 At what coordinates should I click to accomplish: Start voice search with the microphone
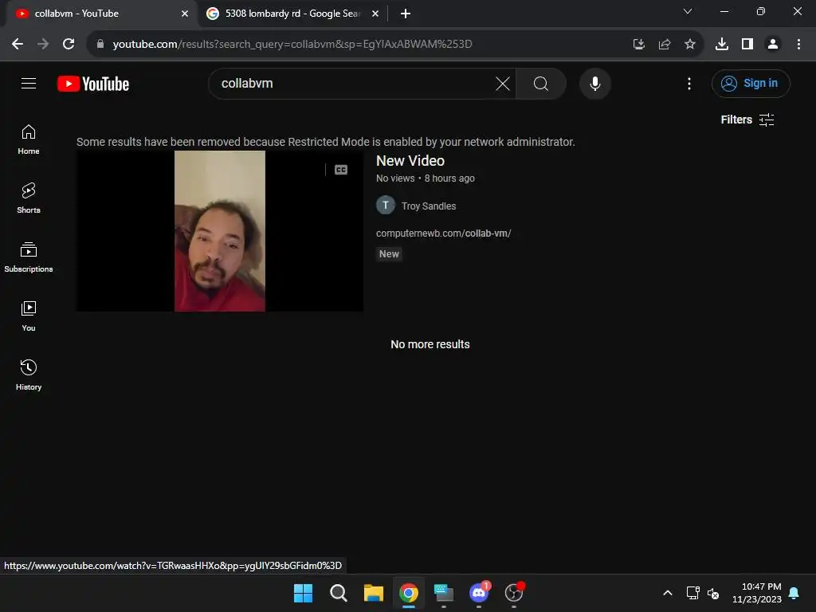[594, 83]
